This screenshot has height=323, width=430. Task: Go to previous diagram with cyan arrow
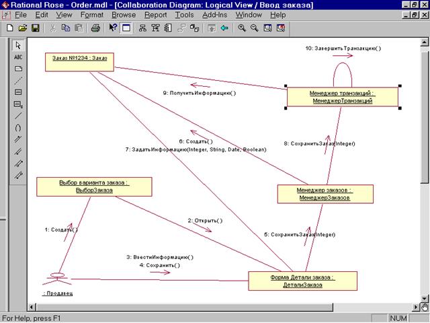click(x=224, y=28)
